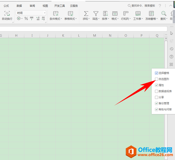Open the 审阅 ribbon tab
The height and width of the screenshot is (160, 175).
pos(32,6)
